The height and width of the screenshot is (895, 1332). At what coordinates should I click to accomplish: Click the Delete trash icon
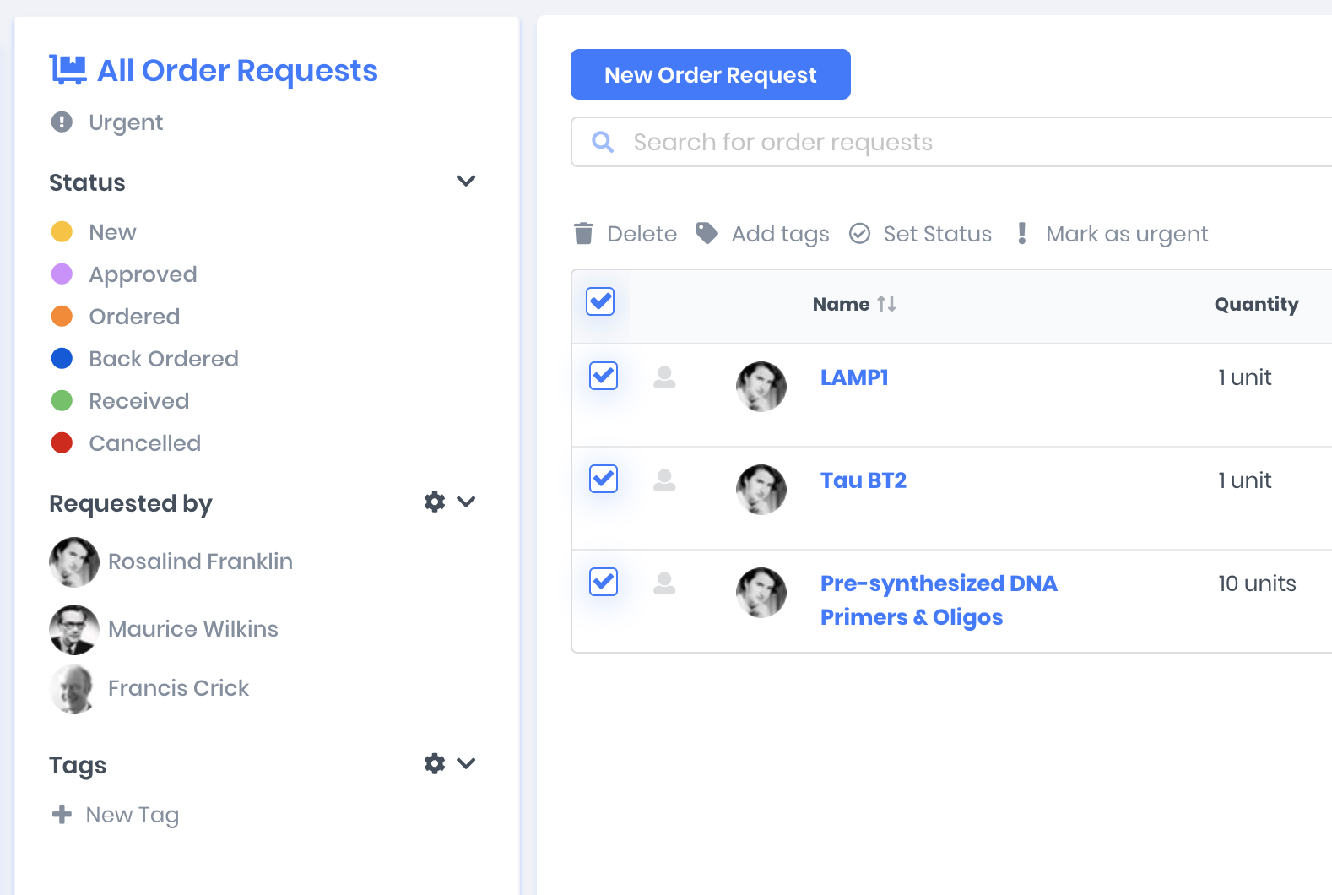[x=583, y=233]
